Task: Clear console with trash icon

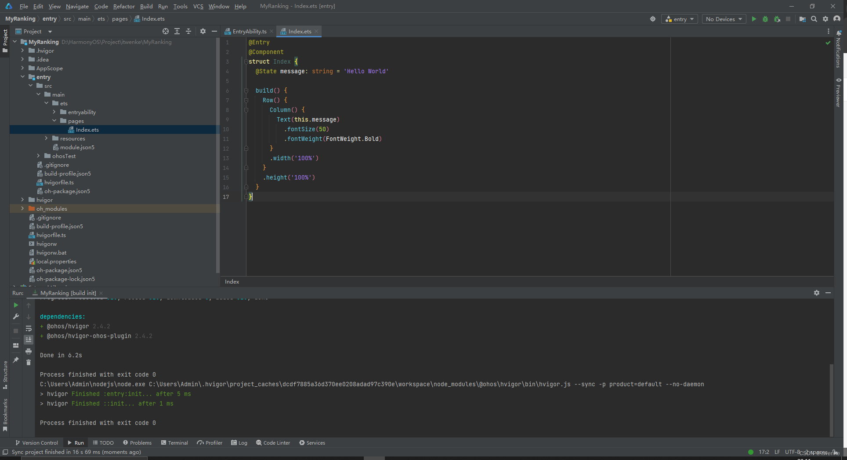Action: [29, 363]
